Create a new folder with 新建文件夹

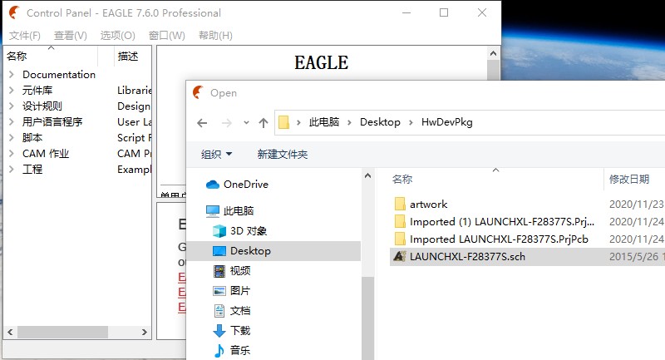[x=283, y=155]
